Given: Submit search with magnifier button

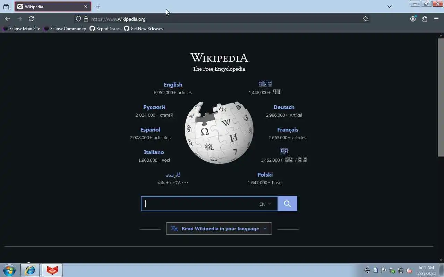Looking at the screenshot, I should click(x=287, y=204).
